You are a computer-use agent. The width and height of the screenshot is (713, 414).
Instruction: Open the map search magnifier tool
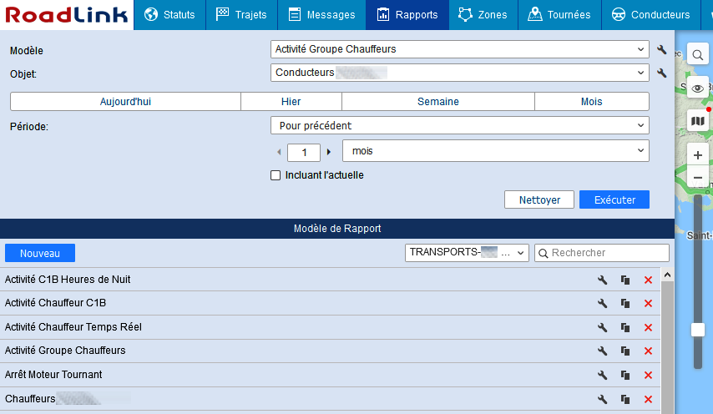[698, 55]
